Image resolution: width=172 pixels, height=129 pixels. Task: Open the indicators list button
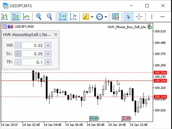click(86, 17)
